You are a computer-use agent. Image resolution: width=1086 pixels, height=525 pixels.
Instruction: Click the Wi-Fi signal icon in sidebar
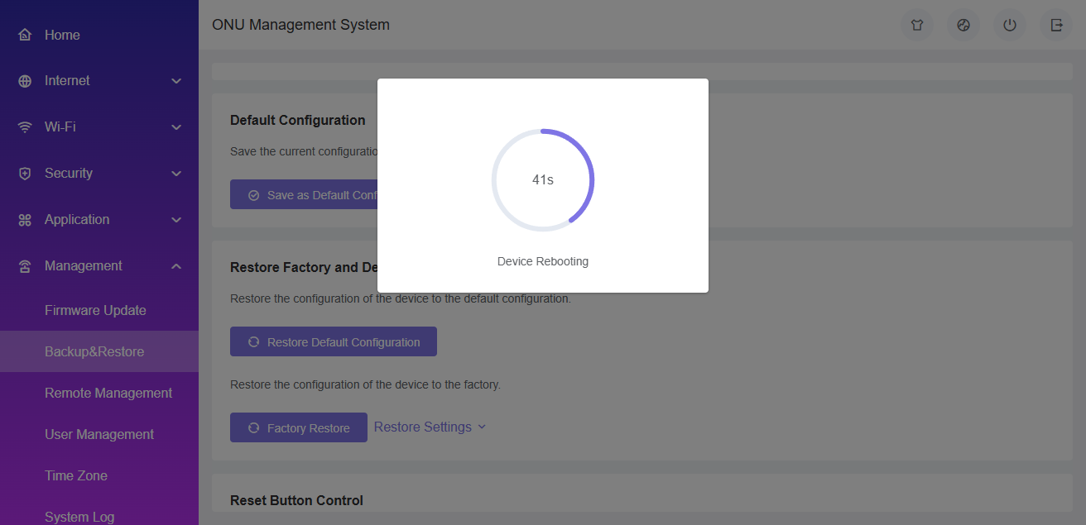(x=25, y=127)
